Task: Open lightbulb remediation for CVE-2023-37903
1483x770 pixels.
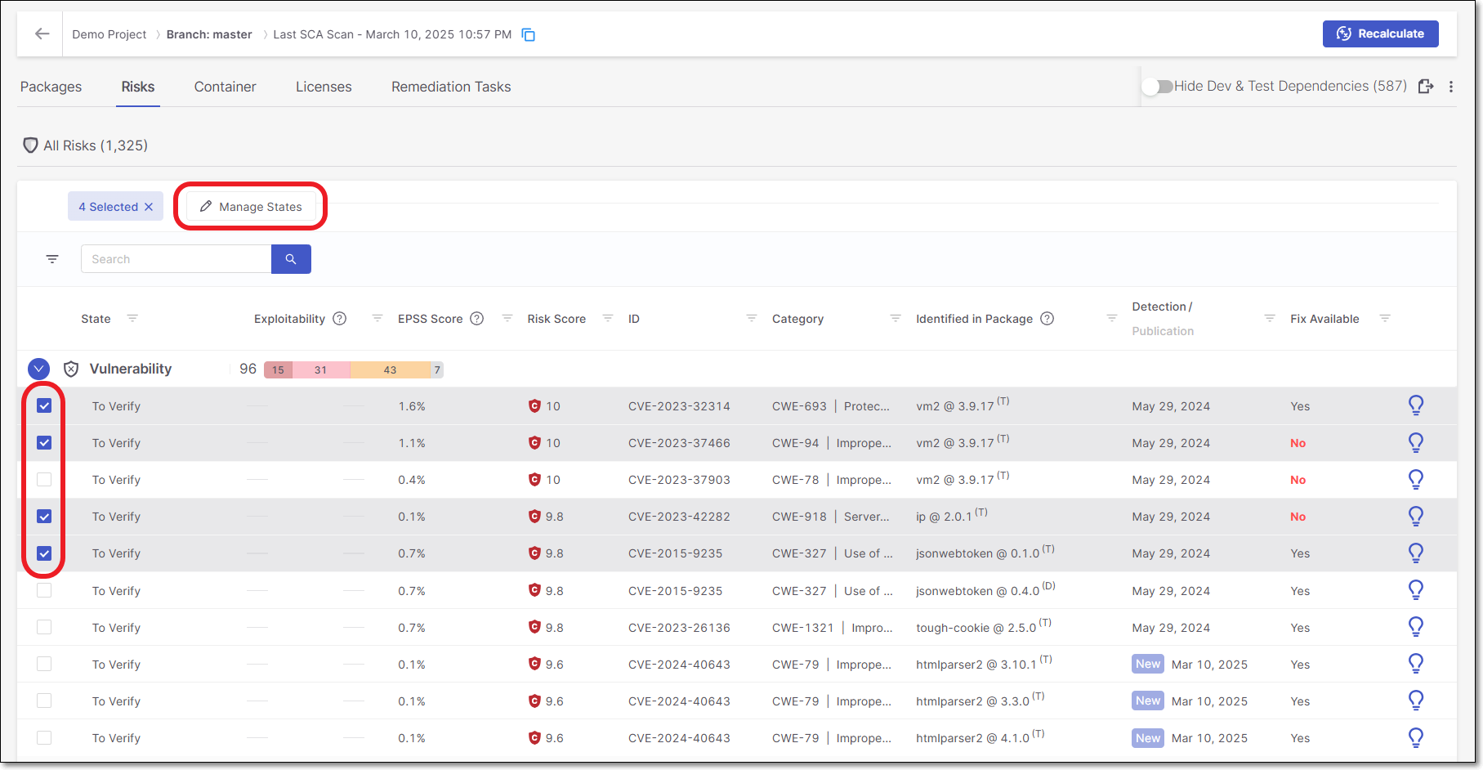Action: point(1416,479)
